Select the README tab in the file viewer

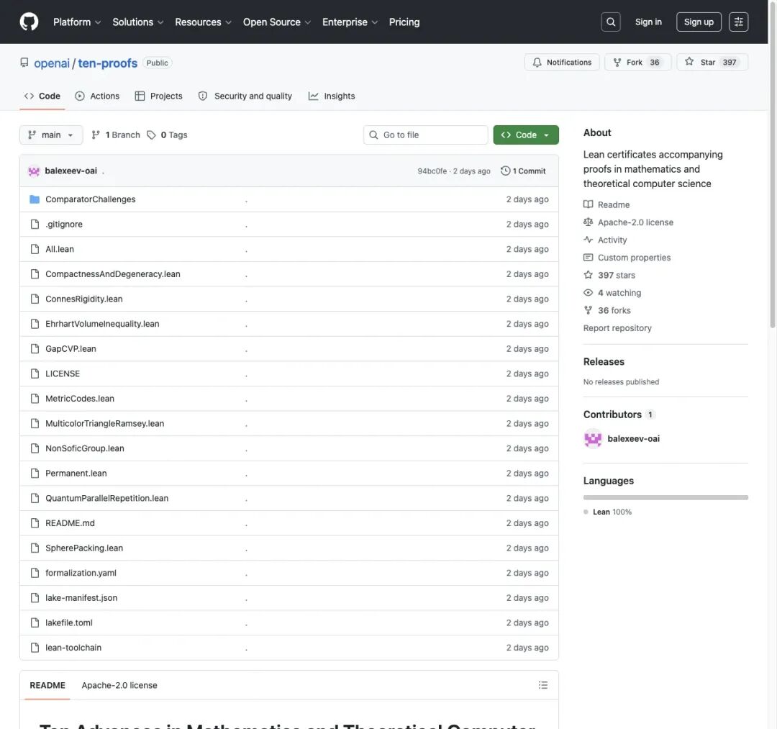click(x=47, y=685)
